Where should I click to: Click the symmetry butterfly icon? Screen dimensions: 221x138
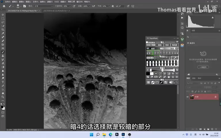(x=133, y=6)
